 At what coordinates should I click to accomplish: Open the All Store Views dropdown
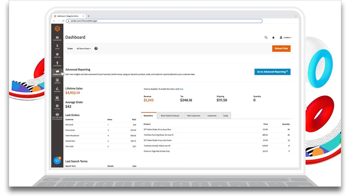pyautogui.click(x=84, y=48)
